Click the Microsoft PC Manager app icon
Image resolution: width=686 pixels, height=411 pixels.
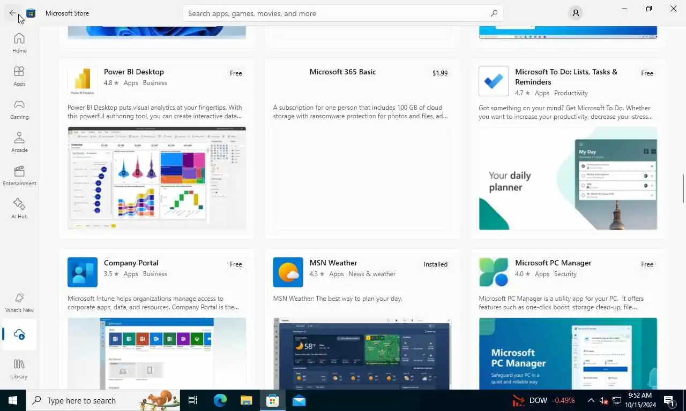494,272
